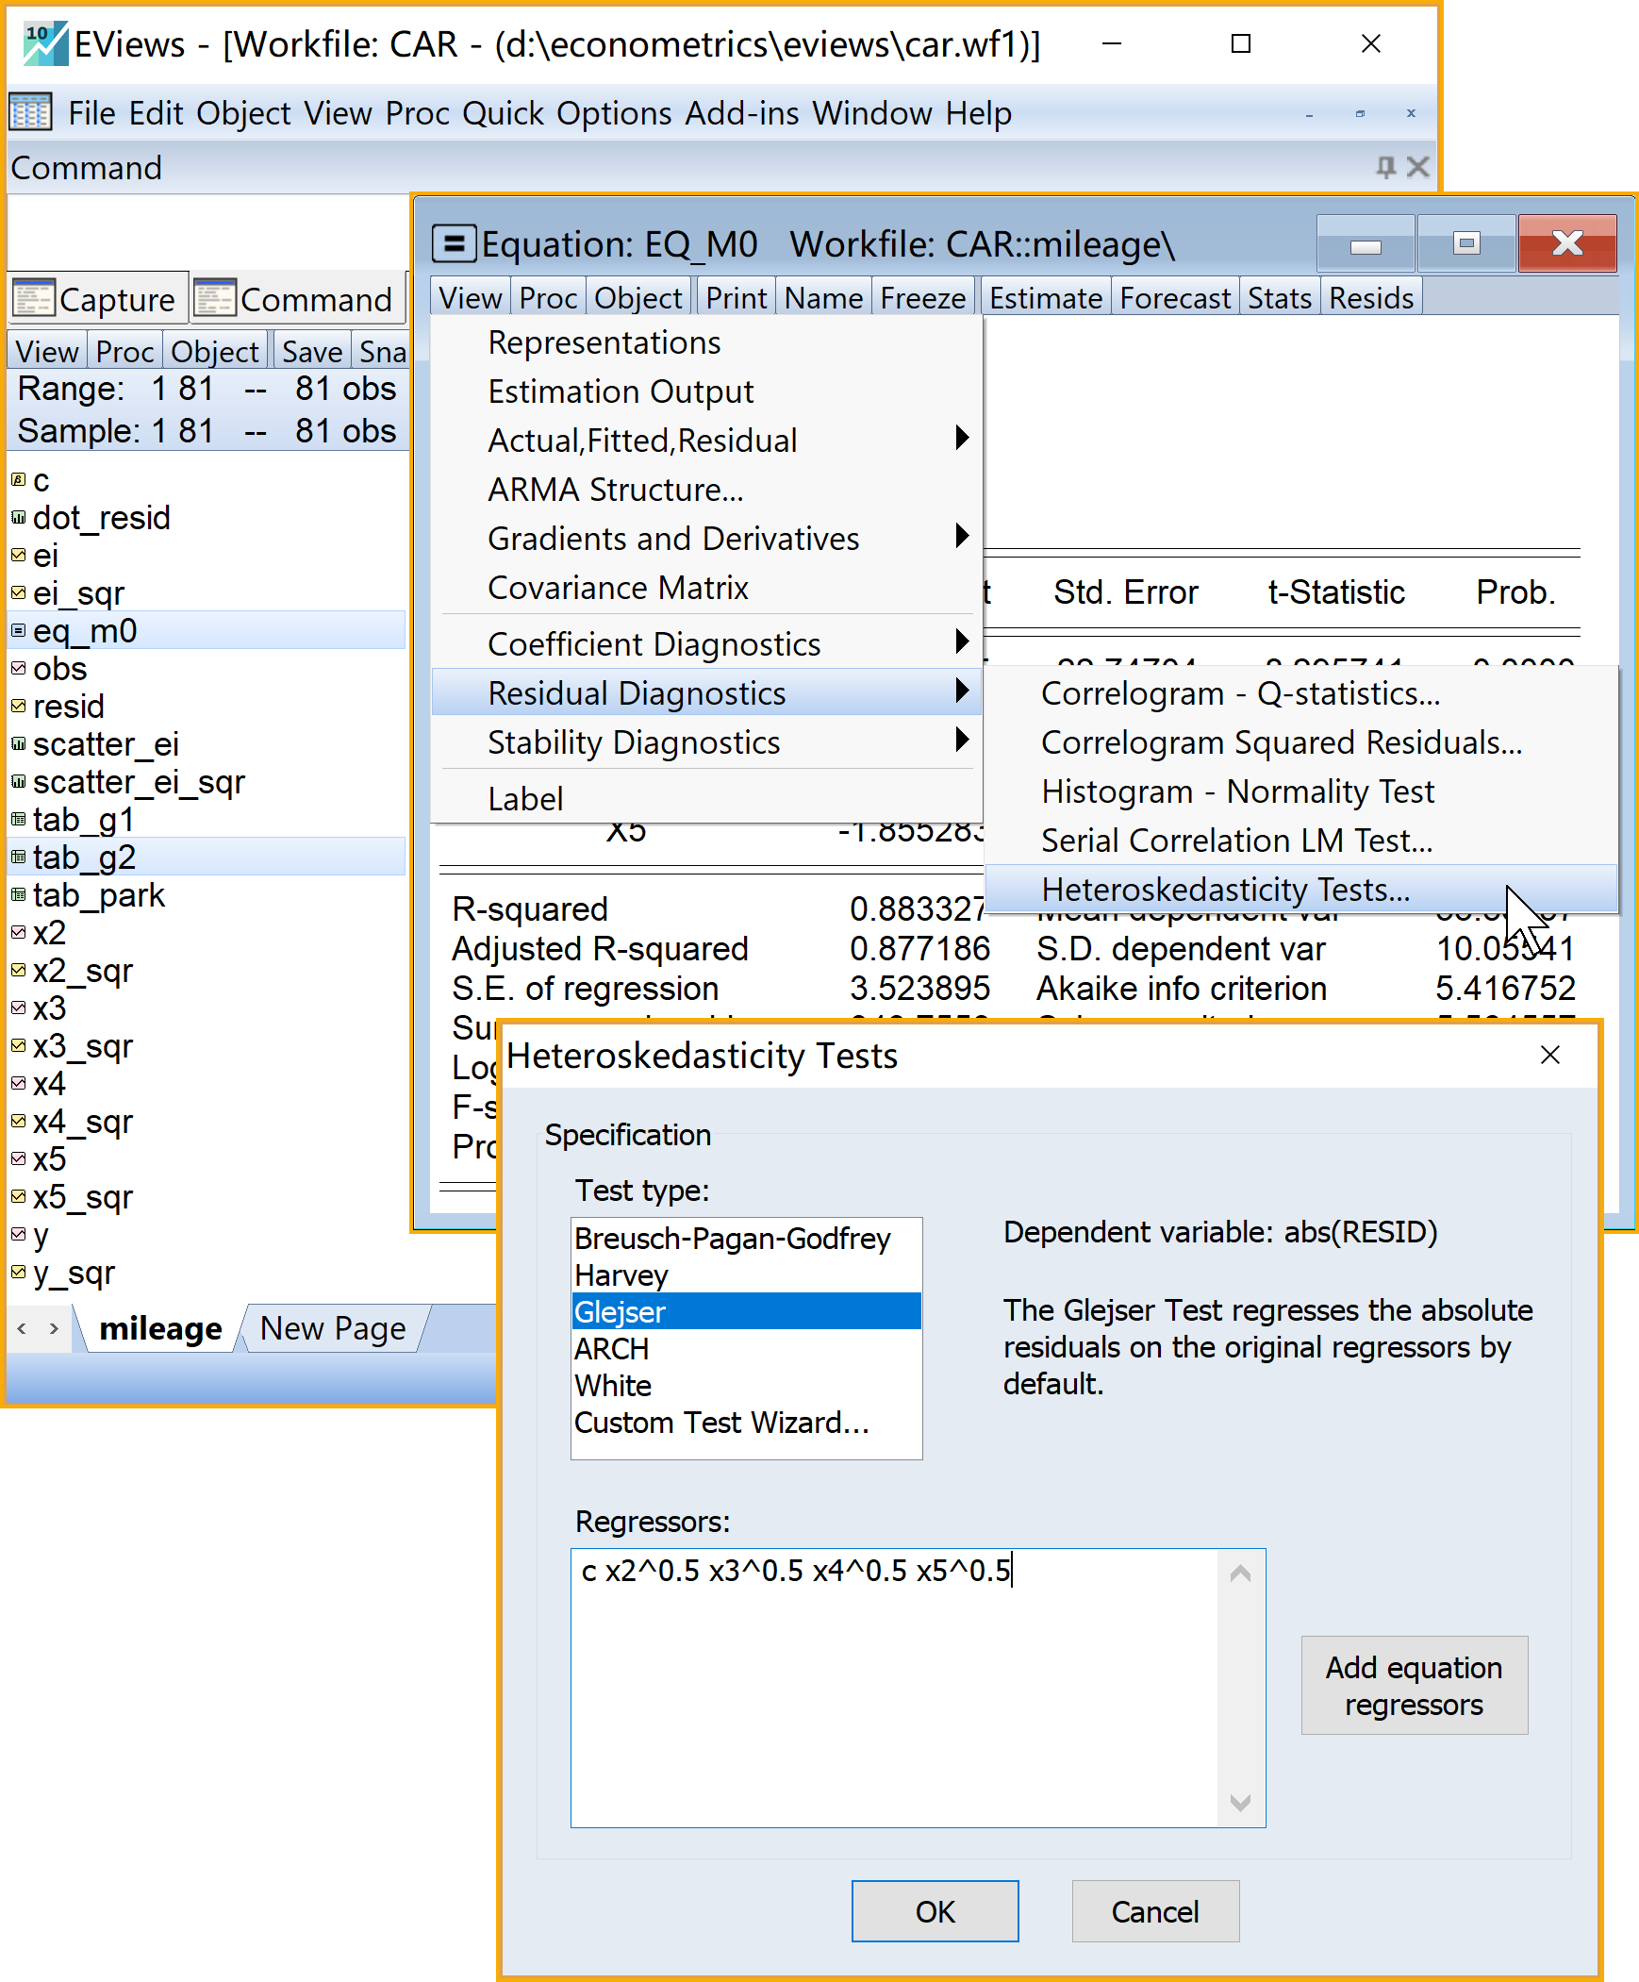This screenshot has height=1982, width=1639.
Task: Click the c coefficient vector icon
Action: tap(18, 480)
